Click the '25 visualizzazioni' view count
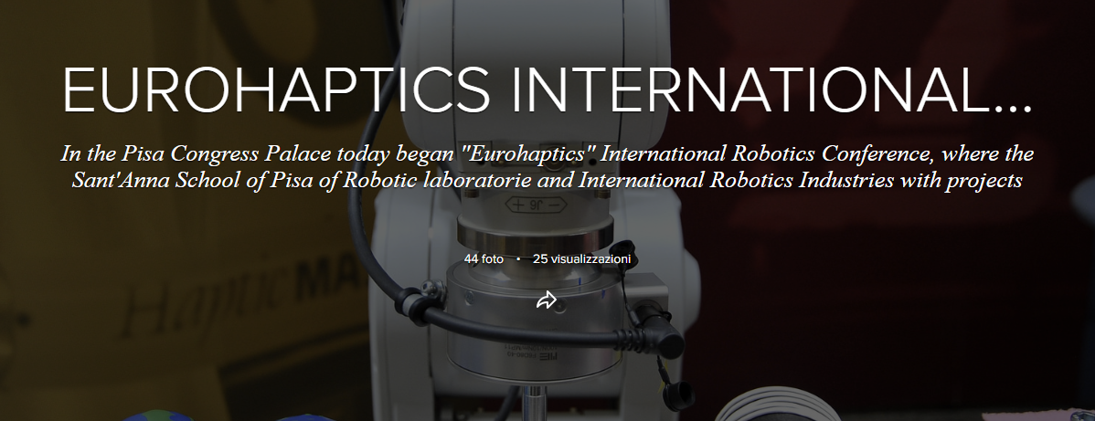 click(x=581, y=259)
